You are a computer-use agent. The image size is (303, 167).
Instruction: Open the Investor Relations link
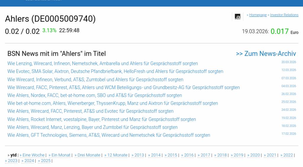point(284,15)
